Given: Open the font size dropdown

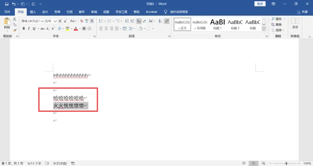Looking at the screenshot, I should (55, 21).
